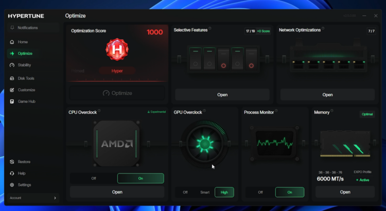The height and width of the screenshot is (211, 386).
Task: Turn CPU Overclock Off
Action: (x=94, y=179)
